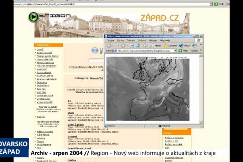The image size is (243, 162).
Task: Open the Hledat search tool in the popup toolbar
Action: click(x=155, y=46)
